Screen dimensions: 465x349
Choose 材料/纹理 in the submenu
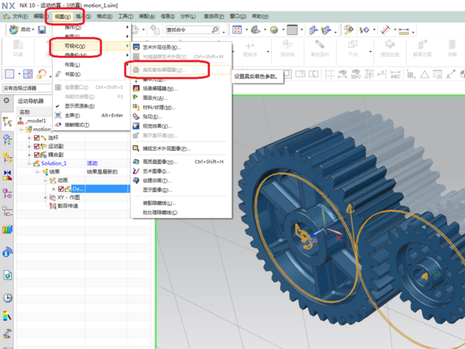pos(158,108)
